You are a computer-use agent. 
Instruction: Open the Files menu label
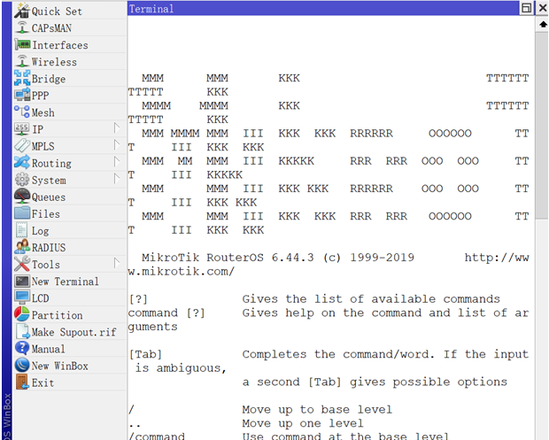[x=45, y=214]
